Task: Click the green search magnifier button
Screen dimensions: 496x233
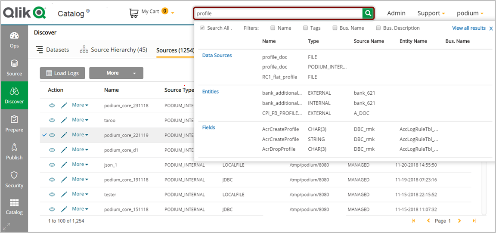Action: pos(368,13)
